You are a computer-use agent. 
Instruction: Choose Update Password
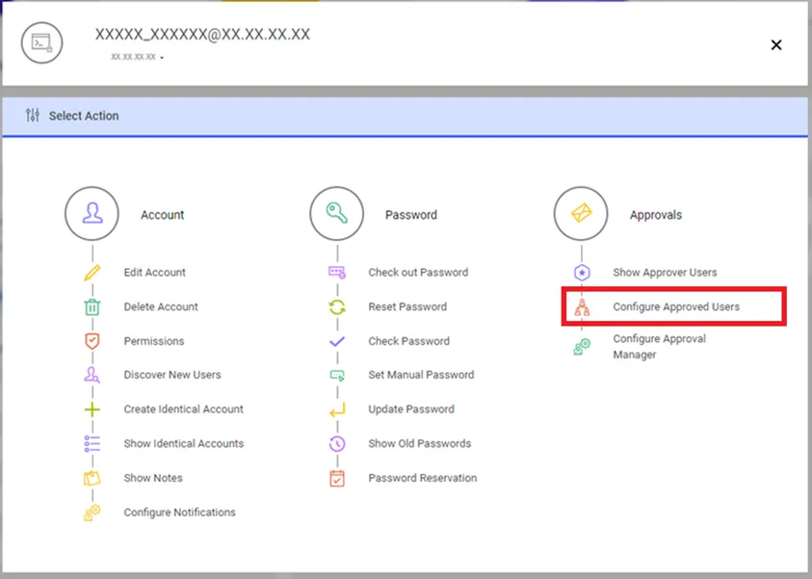pyautogui.click(x=411, y=409)
